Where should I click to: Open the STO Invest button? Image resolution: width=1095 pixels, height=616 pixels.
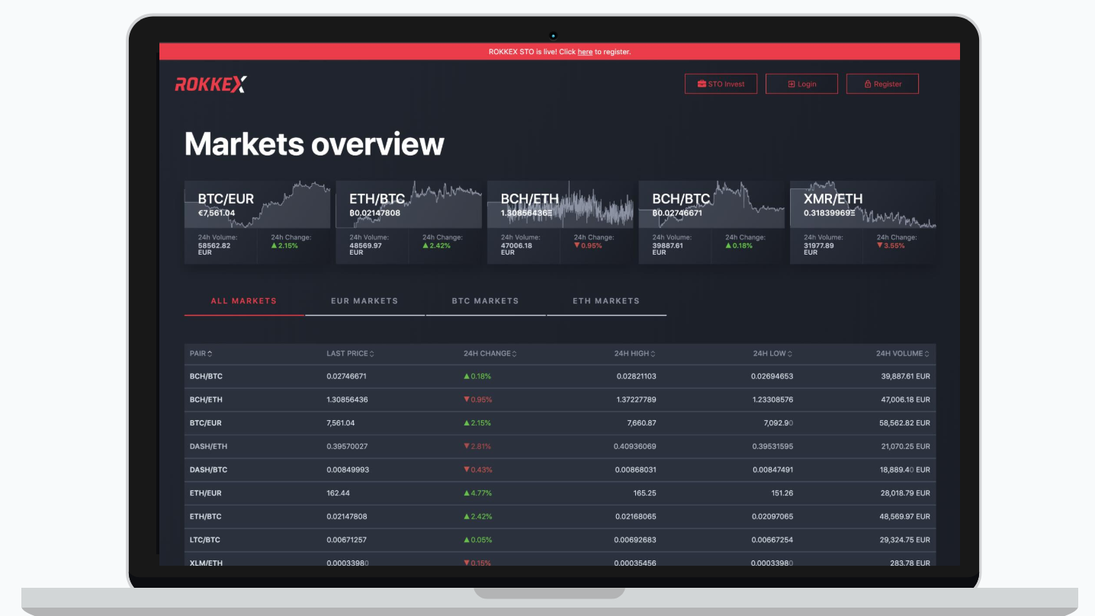click(721, 84)
